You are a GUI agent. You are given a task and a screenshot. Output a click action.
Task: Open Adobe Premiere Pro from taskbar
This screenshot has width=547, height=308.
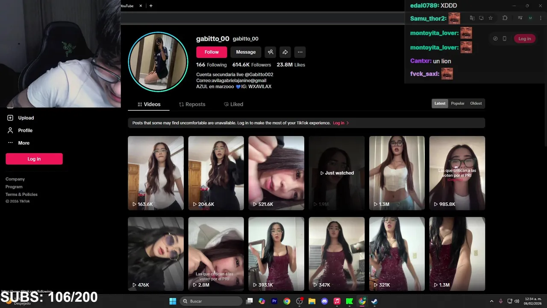click(274, 301)
